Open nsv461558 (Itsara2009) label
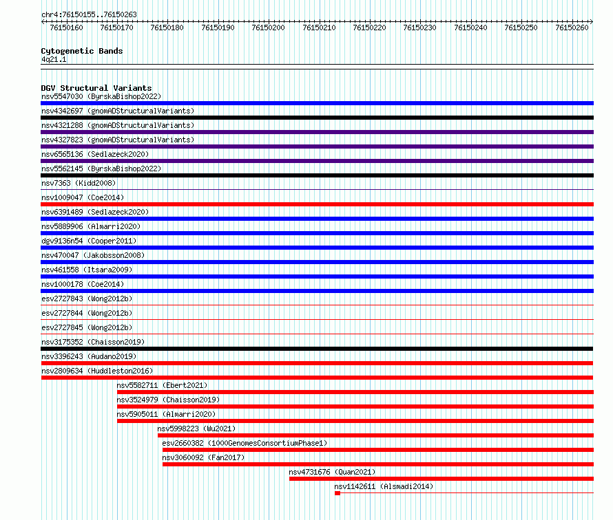 [87, 270]
